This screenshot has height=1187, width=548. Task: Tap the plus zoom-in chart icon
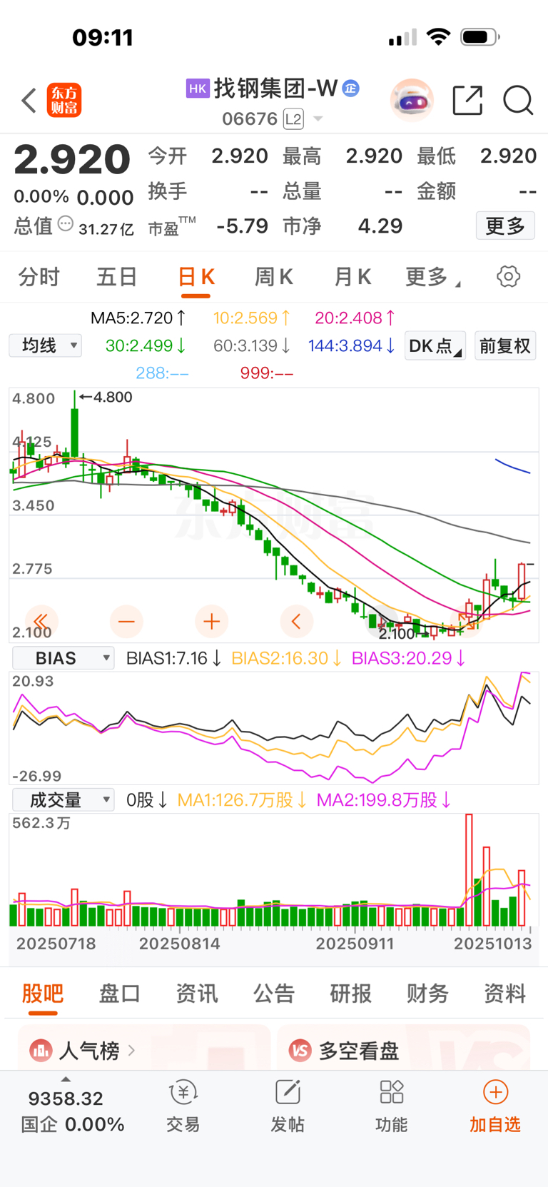(211, 621)
